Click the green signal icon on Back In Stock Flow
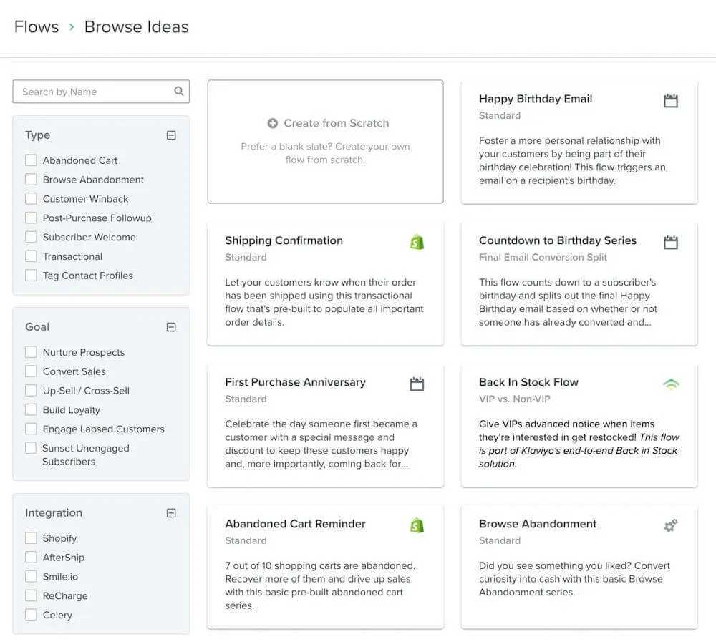Screen dimensions: 716x642 tap(670, 384)
